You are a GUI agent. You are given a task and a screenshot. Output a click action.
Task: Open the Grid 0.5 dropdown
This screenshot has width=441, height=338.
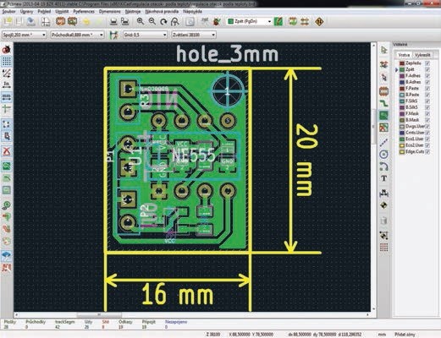(145, 35)
